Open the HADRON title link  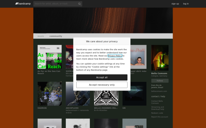pos(42,108)
